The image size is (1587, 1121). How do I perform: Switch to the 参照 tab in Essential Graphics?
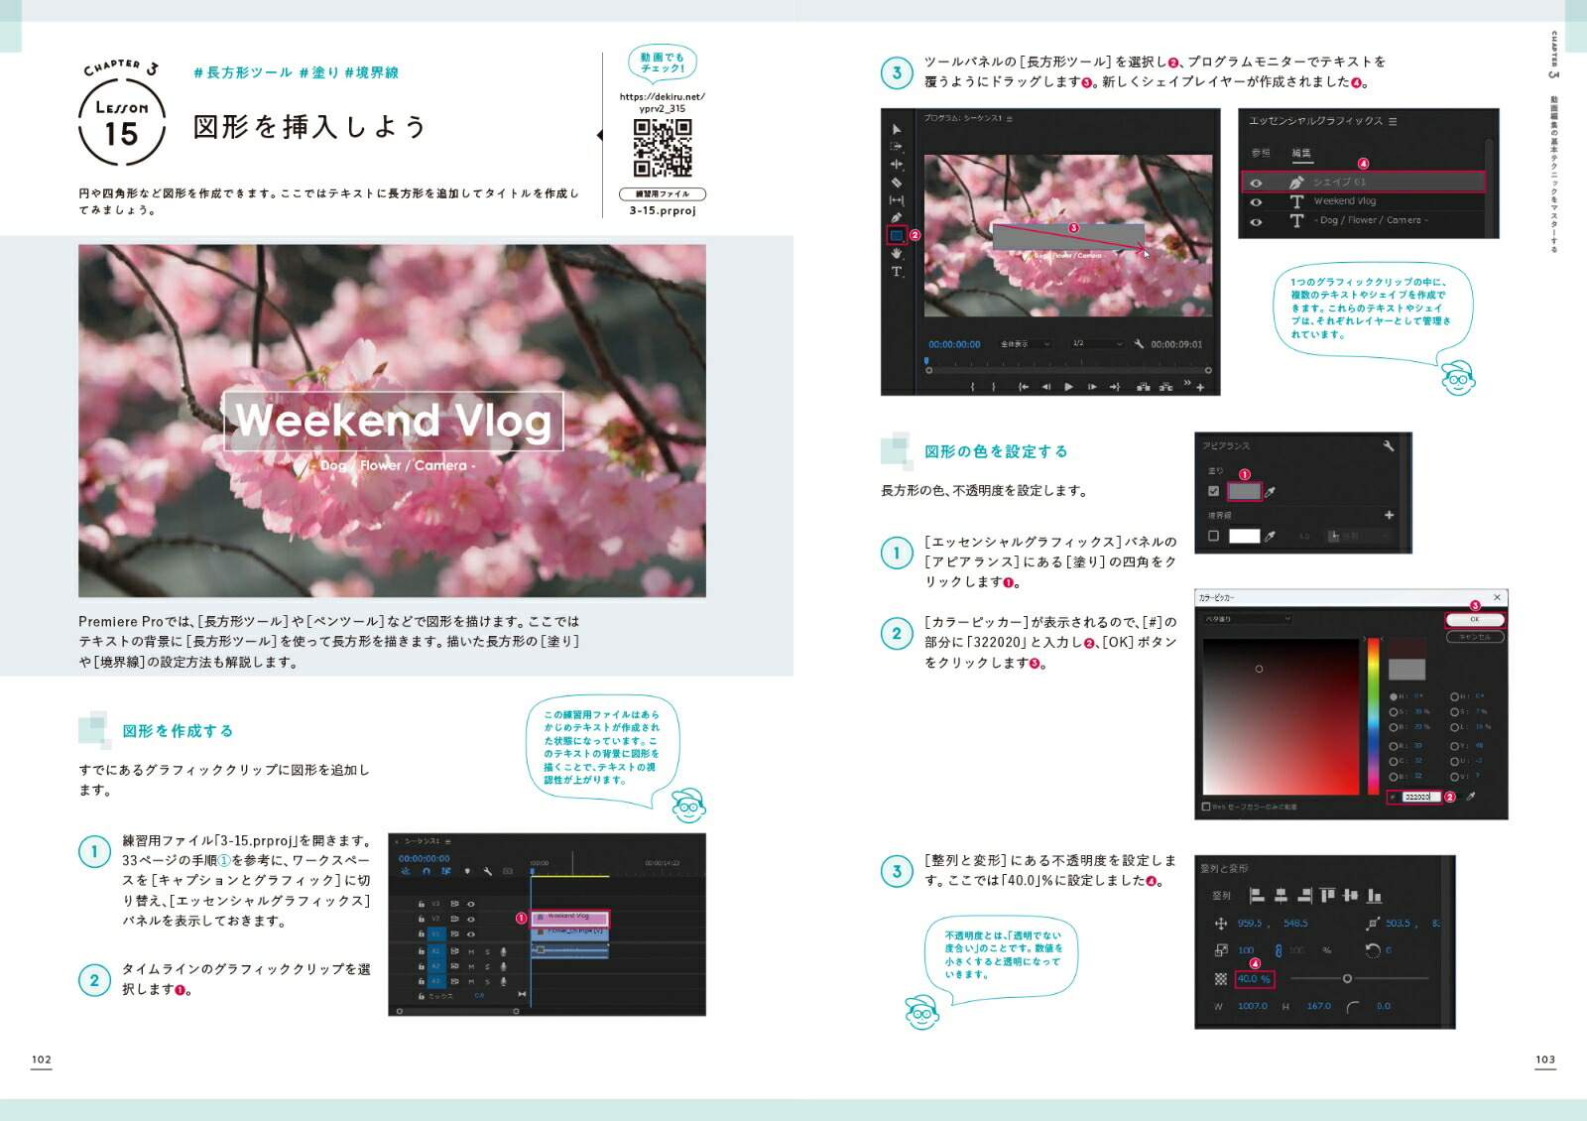tap(1261, 153)
